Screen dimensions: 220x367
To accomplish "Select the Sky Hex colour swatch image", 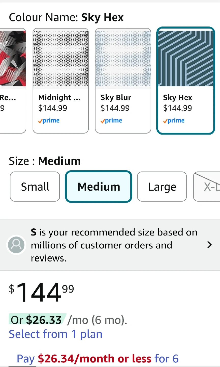I will click(x=186, y=59).
